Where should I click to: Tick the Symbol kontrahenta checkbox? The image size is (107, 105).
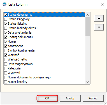(6, 50)
